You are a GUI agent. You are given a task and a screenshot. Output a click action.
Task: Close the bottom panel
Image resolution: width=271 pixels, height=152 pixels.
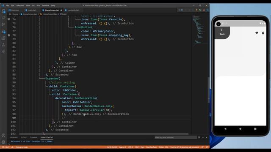pyautogui.click(x=207, y=137)
